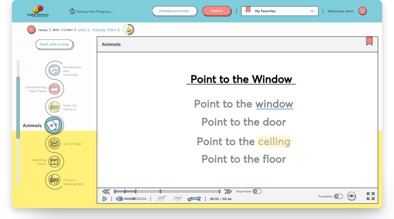Bookmark the Animals activity
The image size is (394, 219).
pyautogui.click(x=369, y=41)
